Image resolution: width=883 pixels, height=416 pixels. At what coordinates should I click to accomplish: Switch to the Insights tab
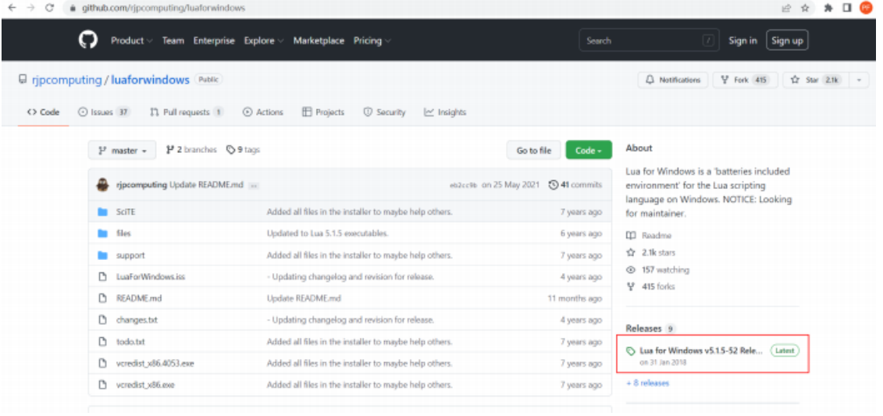(445, 112)
